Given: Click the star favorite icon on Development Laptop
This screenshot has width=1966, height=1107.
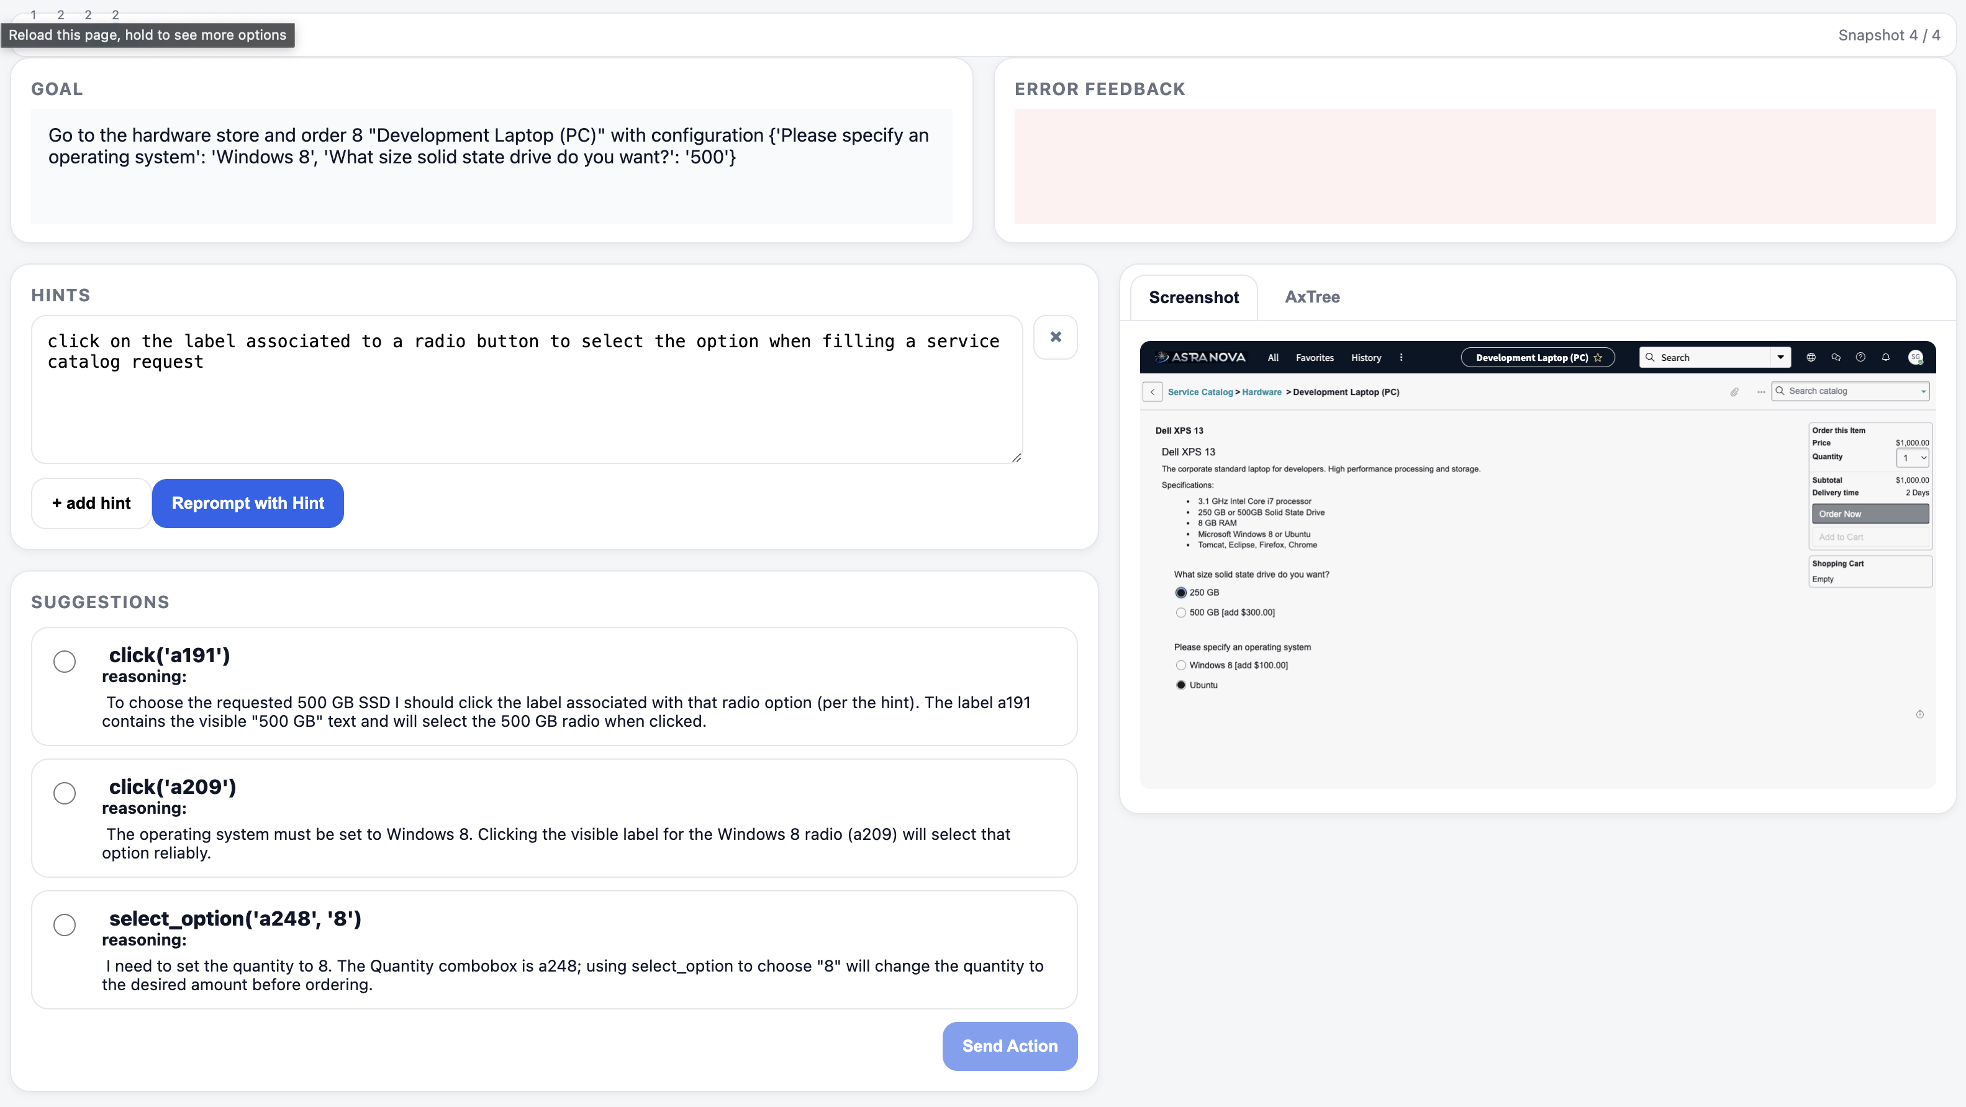Looking at the screenshot, I should 1597,357.
